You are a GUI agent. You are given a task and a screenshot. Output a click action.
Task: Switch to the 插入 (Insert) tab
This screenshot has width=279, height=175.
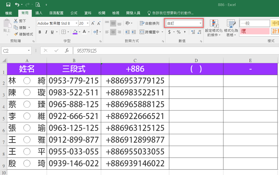[x=39, y=13]
